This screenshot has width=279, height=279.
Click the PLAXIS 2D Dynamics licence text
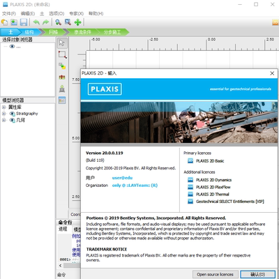pyautogui.click(x=213, y=180)
